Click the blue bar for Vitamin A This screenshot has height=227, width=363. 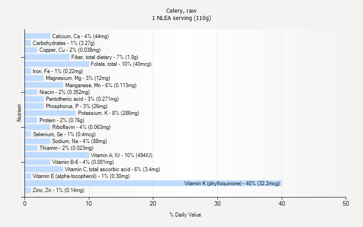tap(57, 155)
